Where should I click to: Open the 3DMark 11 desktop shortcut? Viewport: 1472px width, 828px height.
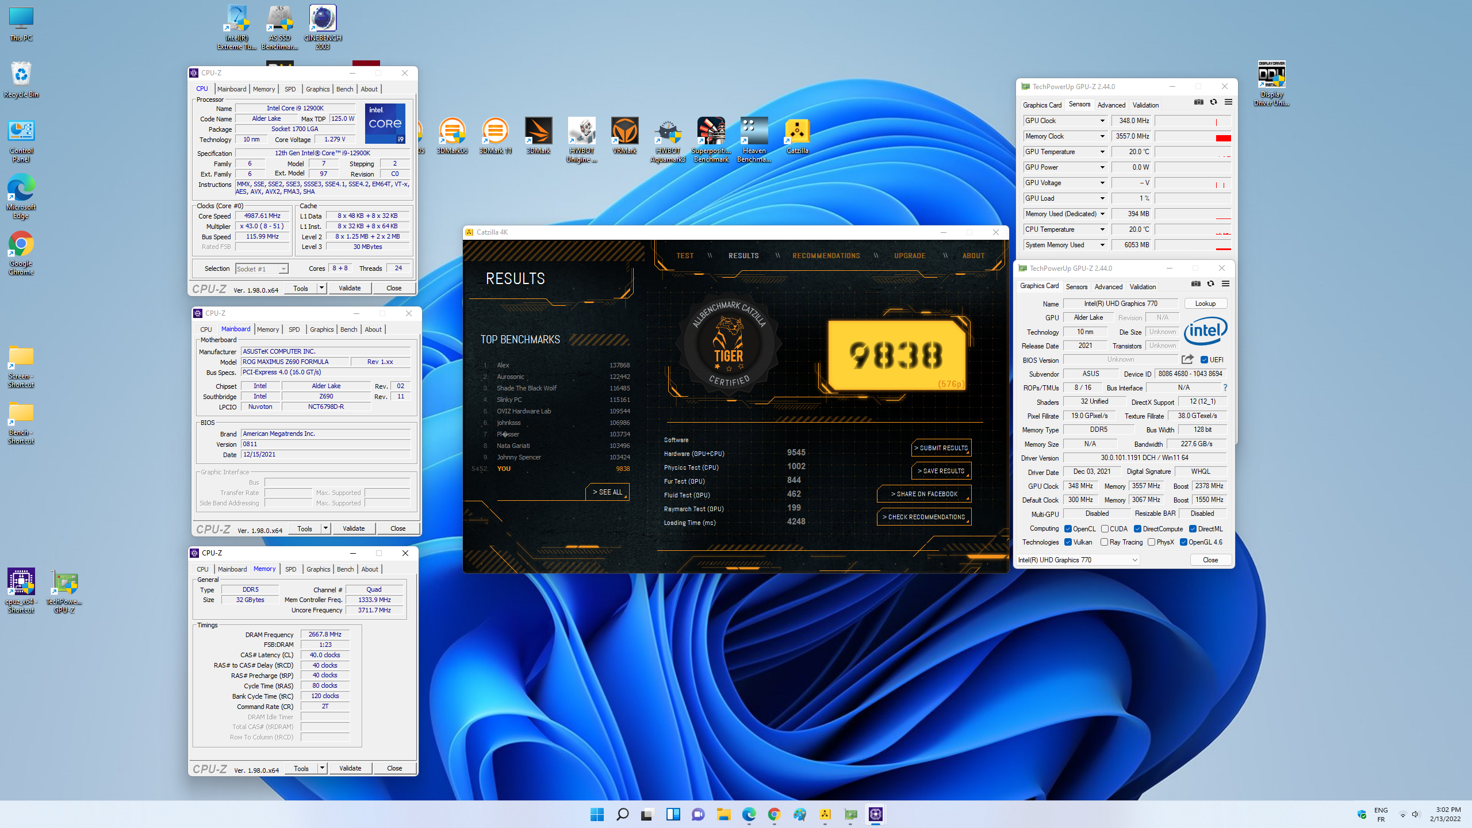(495, 136)
